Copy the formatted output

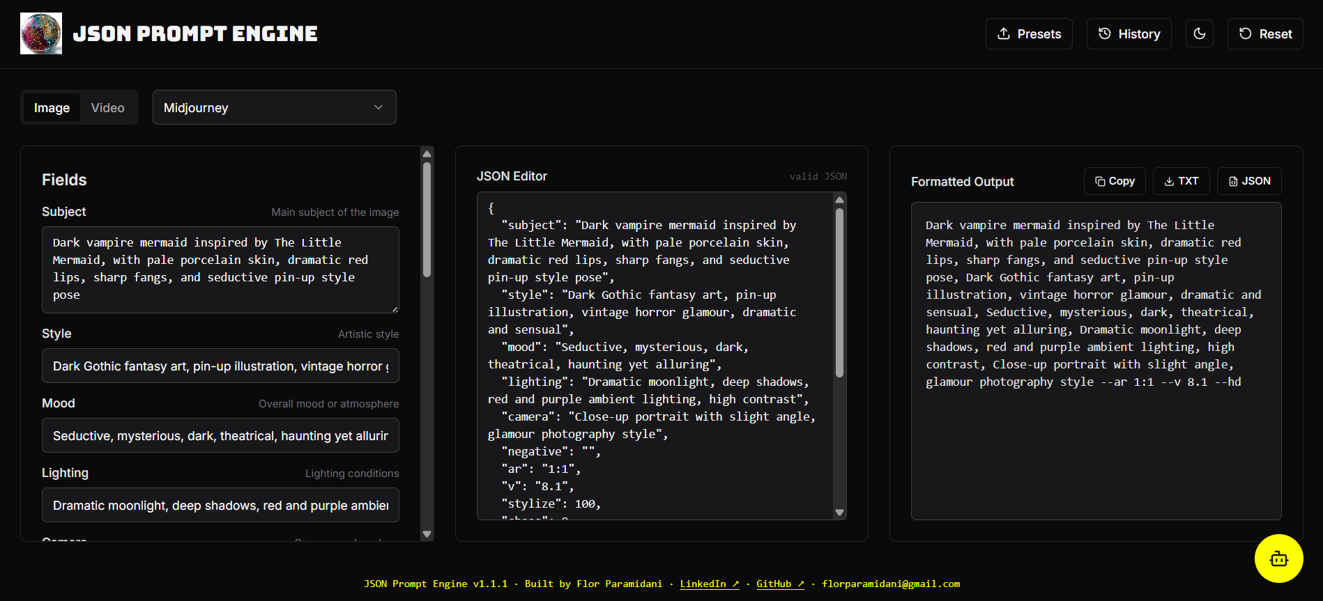(1115, 181)
